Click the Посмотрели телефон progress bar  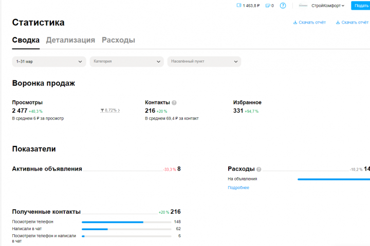tap(126, 222)
